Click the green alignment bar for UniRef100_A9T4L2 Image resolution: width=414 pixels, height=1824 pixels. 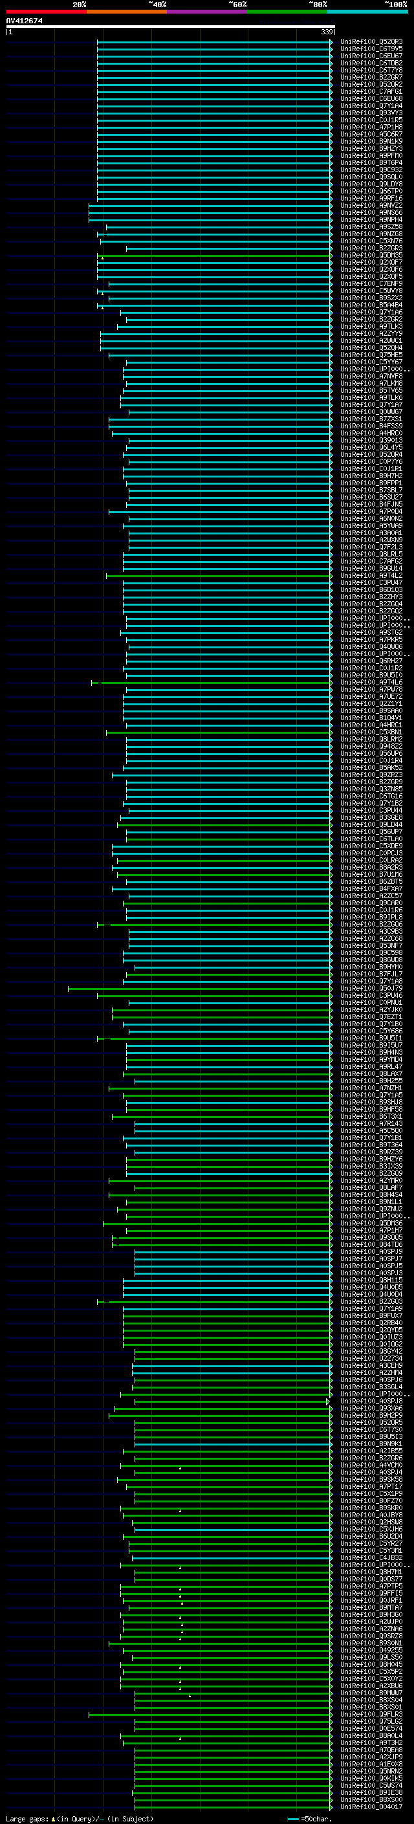click(x=219, y=576)
